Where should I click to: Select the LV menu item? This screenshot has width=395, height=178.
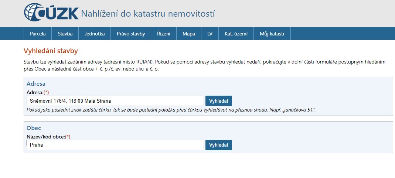(210, 34)
